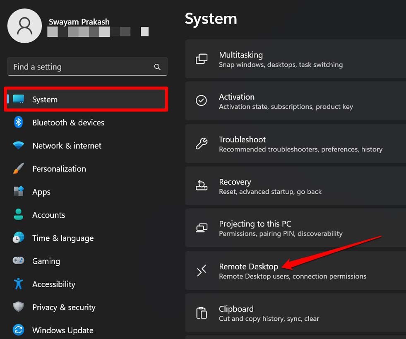406x339 pixels.
Task: Switch to Privacy & security section
Action: (x=64, y=308)
